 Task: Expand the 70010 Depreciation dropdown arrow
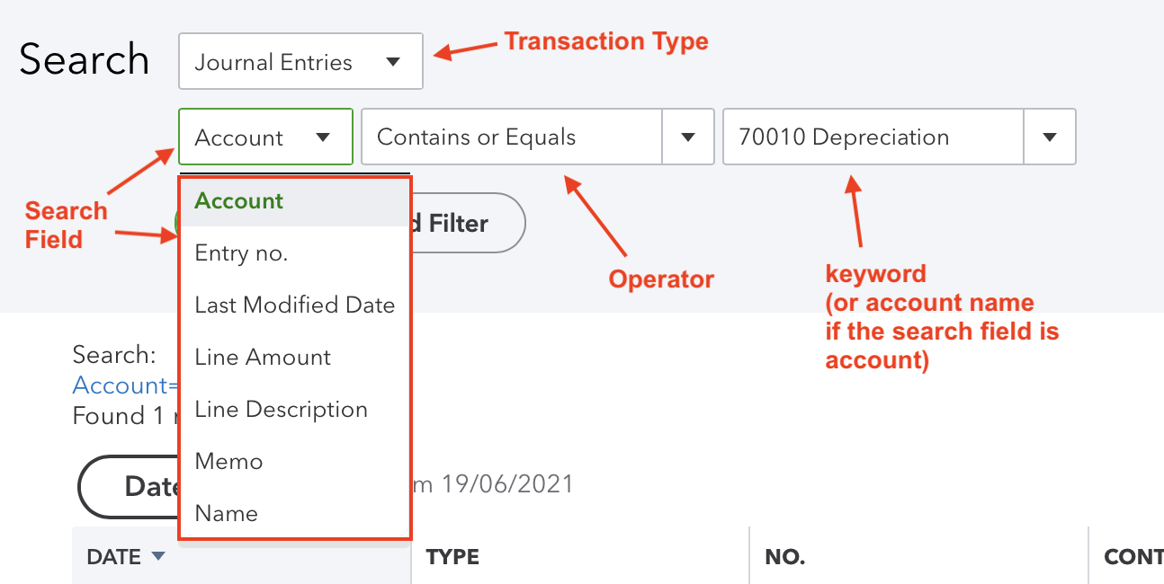[1049, 137]
